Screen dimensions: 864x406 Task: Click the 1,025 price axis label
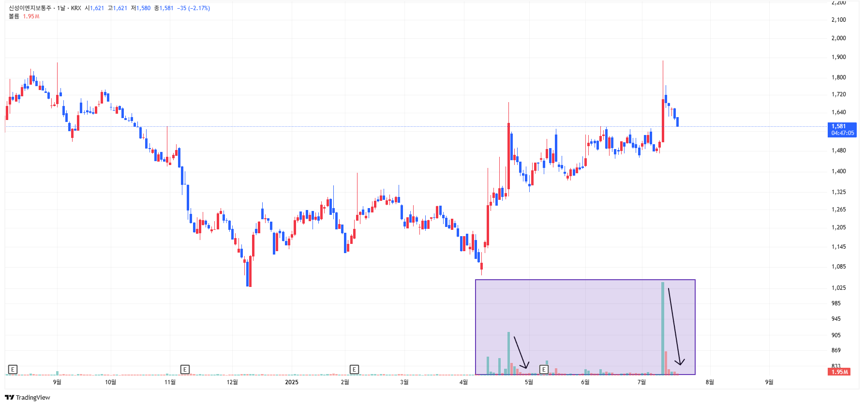(x=839, y=288)
